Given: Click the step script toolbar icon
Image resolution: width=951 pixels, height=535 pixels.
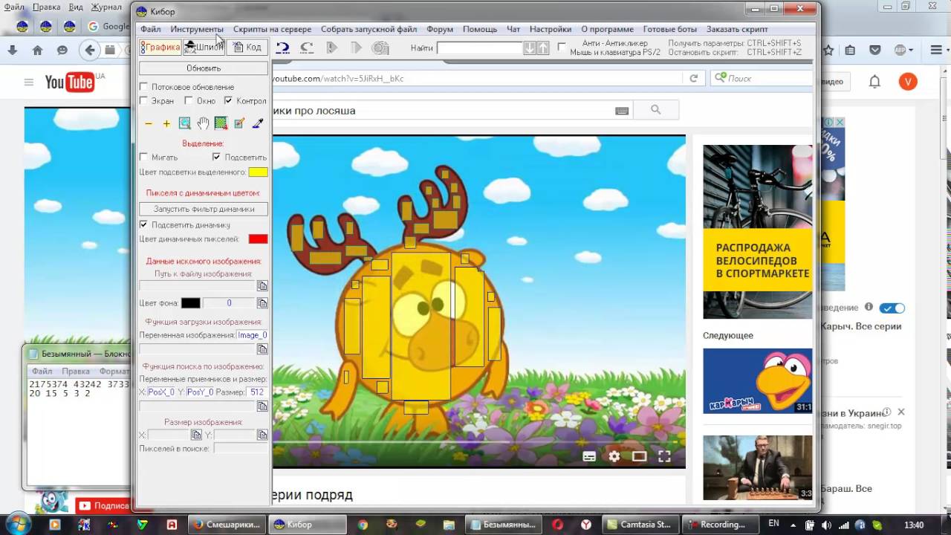Looking at the screenshot, I should click(357, 48).
